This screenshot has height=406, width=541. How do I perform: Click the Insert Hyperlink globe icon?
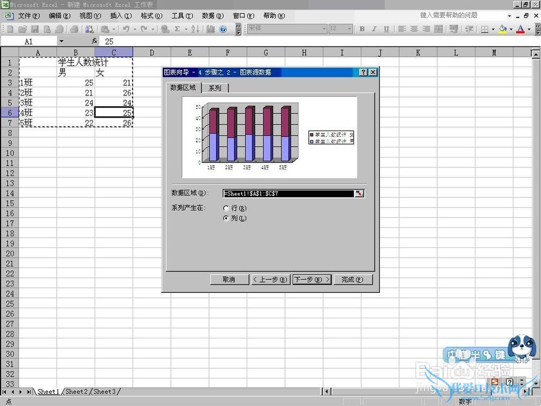pos(165,29)
